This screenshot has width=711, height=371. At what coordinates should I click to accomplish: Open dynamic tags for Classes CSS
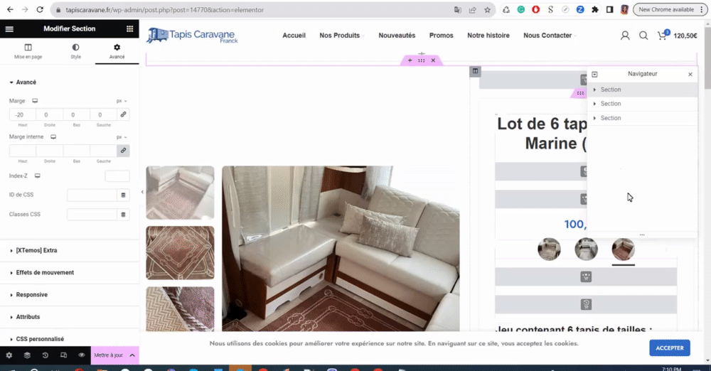tap(123, 215)
